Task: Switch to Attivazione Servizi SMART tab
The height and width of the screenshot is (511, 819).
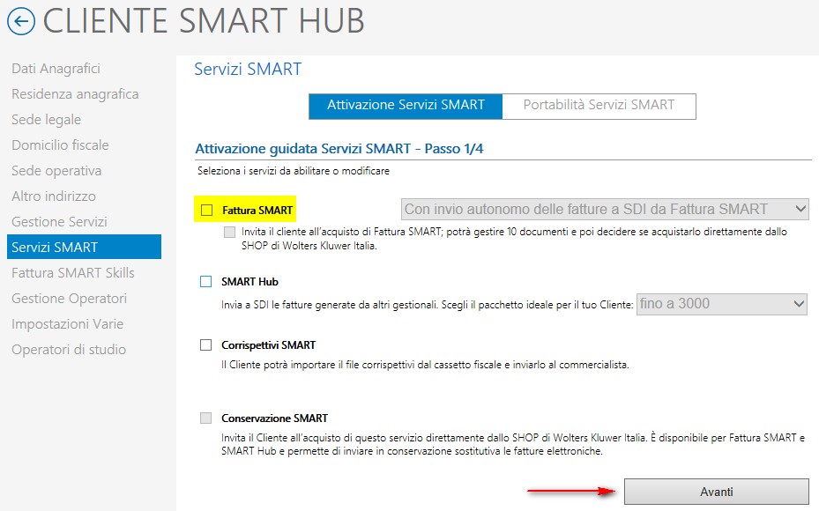Action: 406,106
